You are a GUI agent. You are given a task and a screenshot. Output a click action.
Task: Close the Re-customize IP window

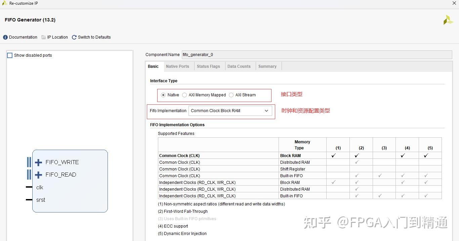point(454,3)
